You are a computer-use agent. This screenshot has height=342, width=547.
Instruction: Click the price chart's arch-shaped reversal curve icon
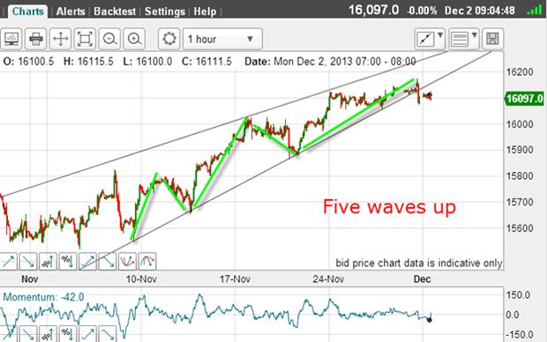click(147, 261)
